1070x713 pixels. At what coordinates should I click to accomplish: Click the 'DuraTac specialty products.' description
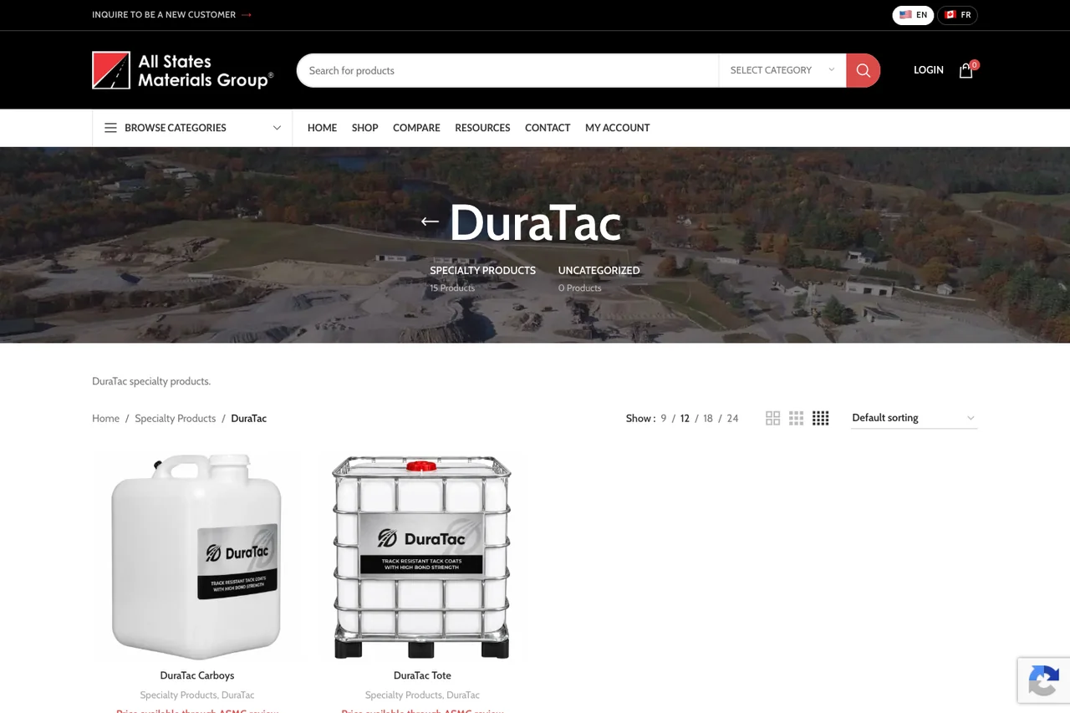pos(151,381)
